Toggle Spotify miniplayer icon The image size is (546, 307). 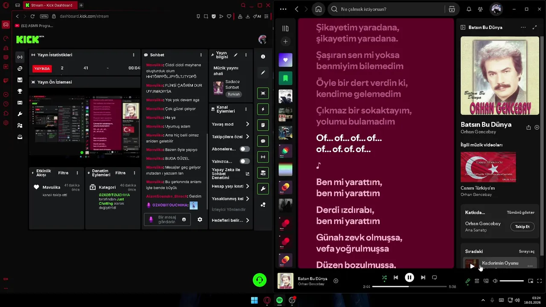pos(531,281)
